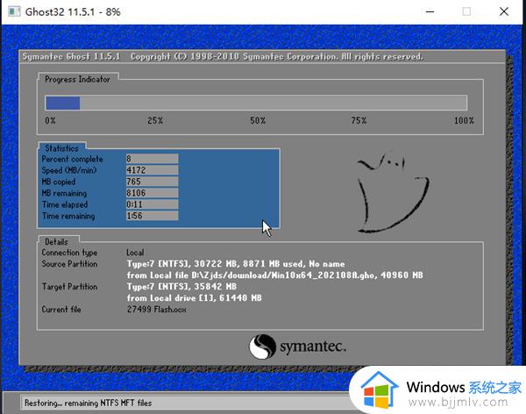Click the Current file label

click(x=61, y=310)
